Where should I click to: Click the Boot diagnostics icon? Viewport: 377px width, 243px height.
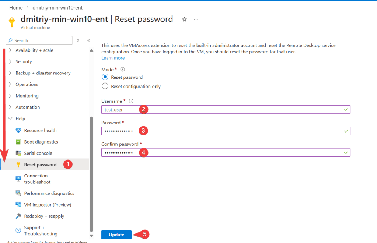[18, 142]
